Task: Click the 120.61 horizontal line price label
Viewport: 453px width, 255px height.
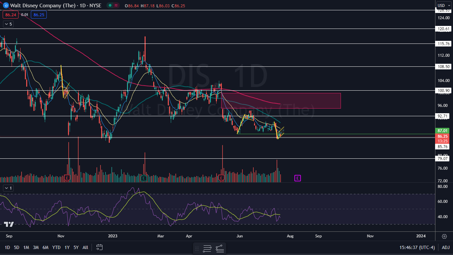Action: pos(443,29)
